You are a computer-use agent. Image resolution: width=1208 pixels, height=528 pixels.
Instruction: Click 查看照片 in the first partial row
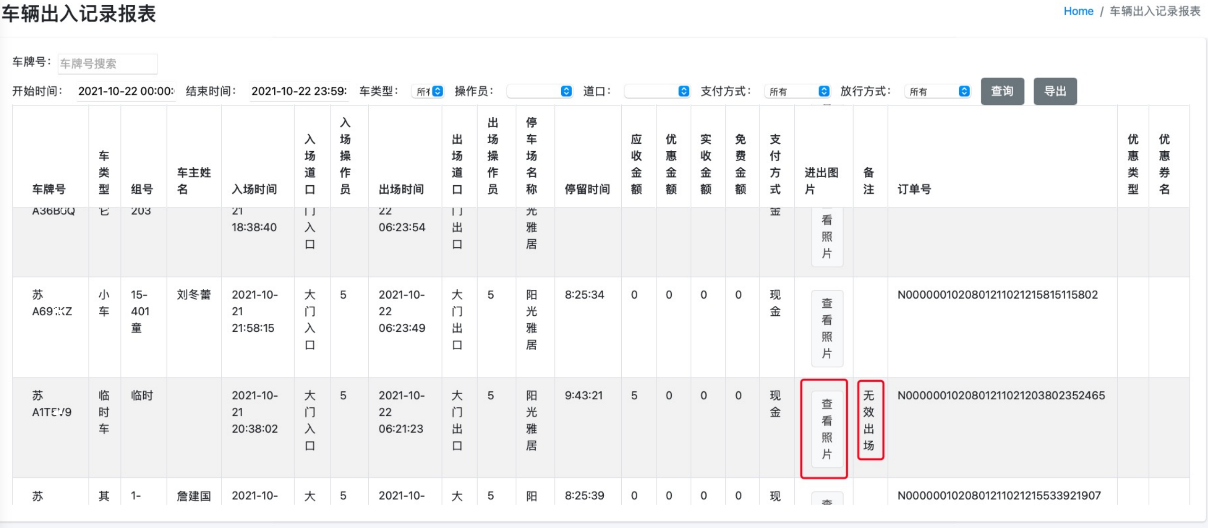(x=826, y=236)
